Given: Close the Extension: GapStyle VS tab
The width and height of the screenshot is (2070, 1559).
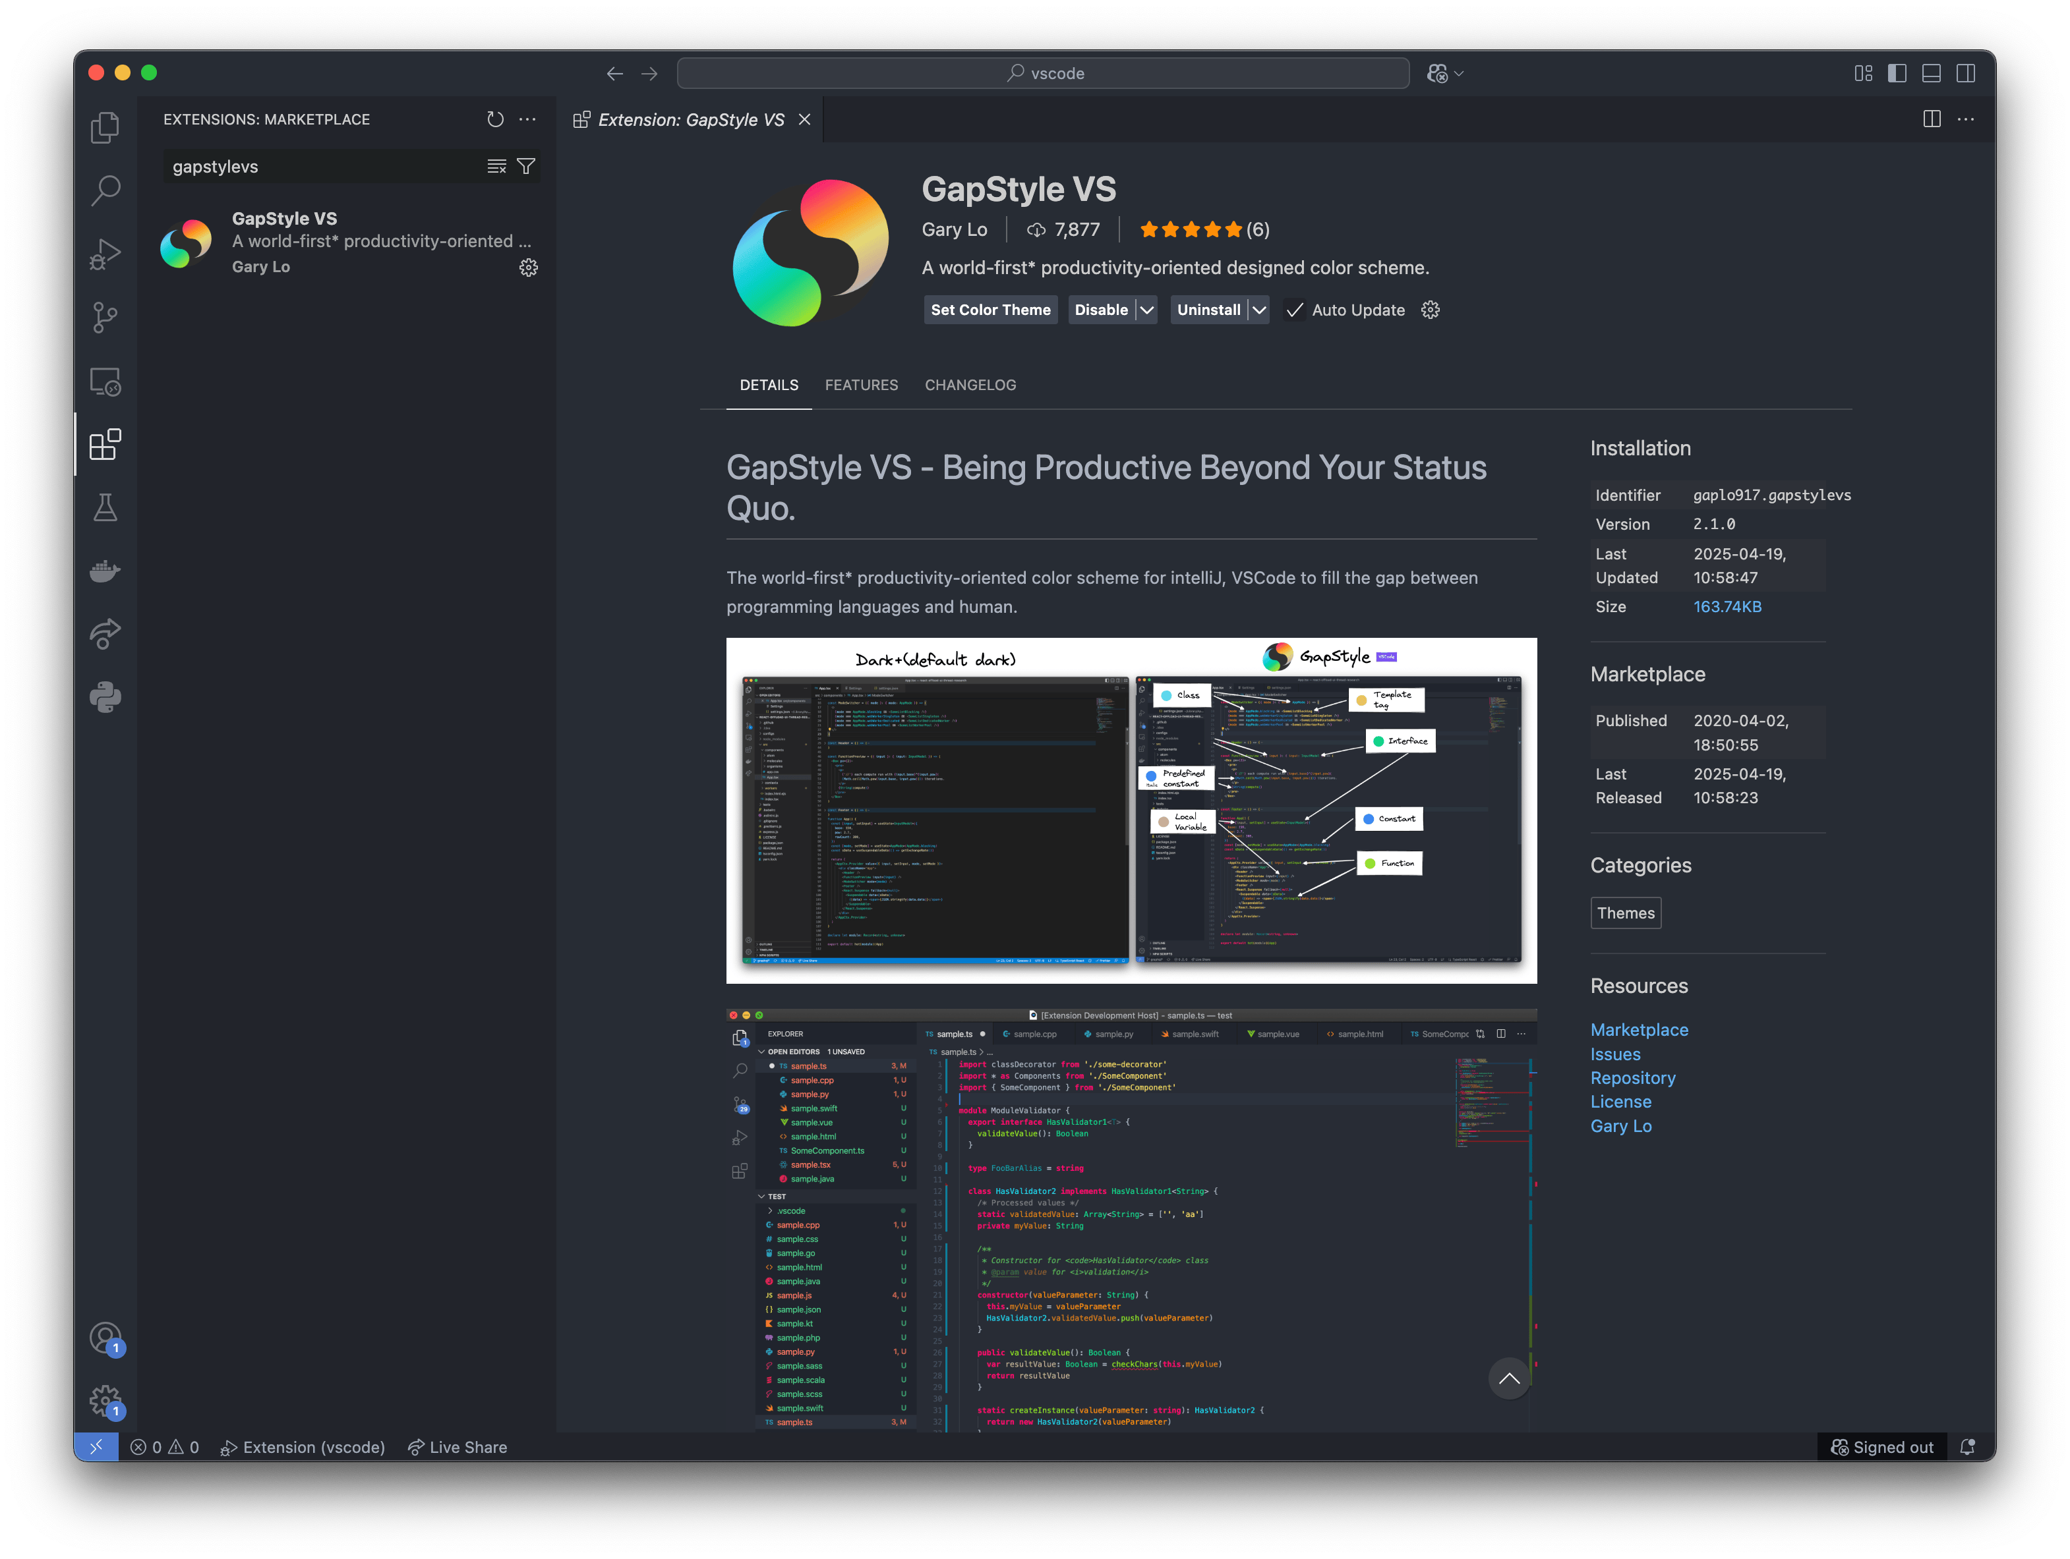Looking at the screenshot, I should [x=804, y=120].
